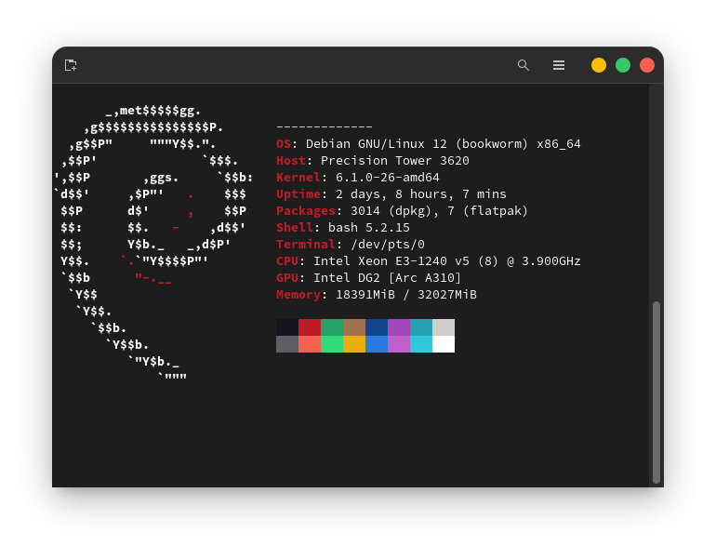Viewport: 716px width, 546px height.
Task: Click the black color block
Action: coord(287,327)
